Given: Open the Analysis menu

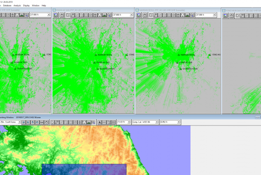Looking at the screenshot, I should pos(17,5).
